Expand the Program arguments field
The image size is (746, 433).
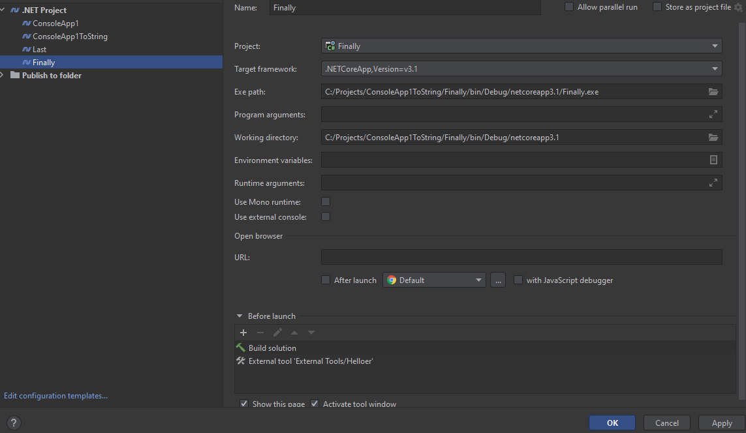[713, 115]
